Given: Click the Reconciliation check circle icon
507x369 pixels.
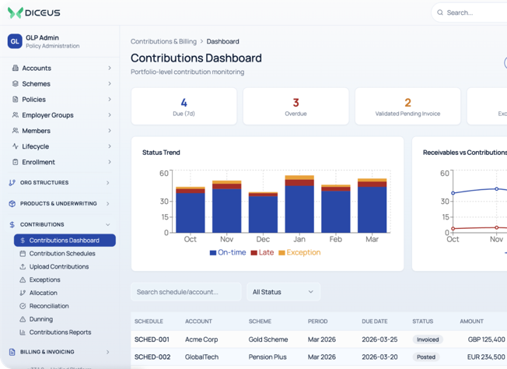Looking at the screenshot, I should [x=23, y=306].
